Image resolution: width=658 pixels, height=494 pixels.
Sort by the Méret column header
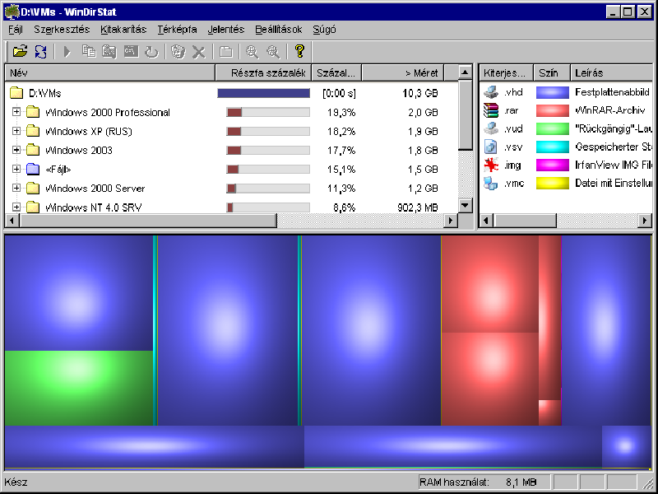(x=403, y=72)
